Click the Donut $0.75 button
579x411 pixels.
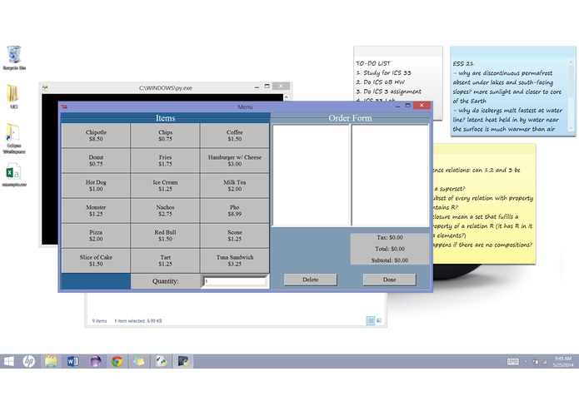96,161
